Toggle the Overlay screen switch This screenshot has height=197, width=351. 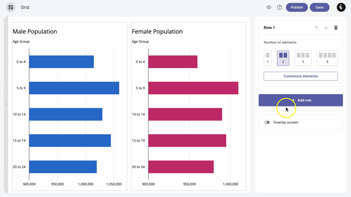click(267, 122)
